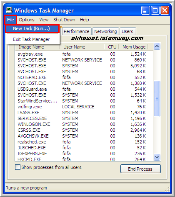This screenshot has width=175, height=197.
Task: Minimize the Task Manager window
Action: (145, 10)
